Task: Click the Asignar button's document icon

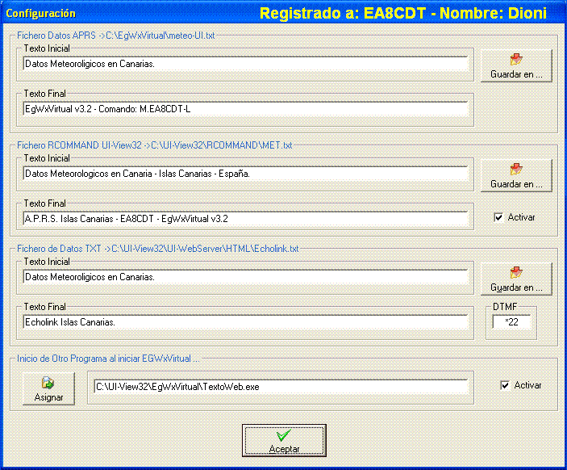Action: point(48,382)
